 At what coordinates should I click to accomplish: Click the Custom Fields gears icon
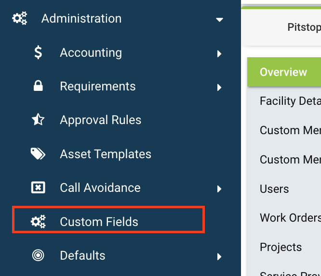point(38,222)
